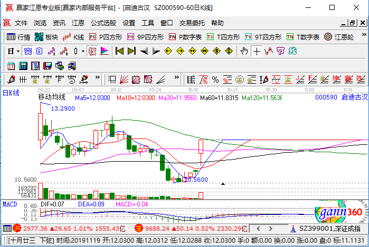Image resolution: width=369 pixels, height=247 pixels.
Task: Open the 行情 market quotes view
Action: click(18, 37)
